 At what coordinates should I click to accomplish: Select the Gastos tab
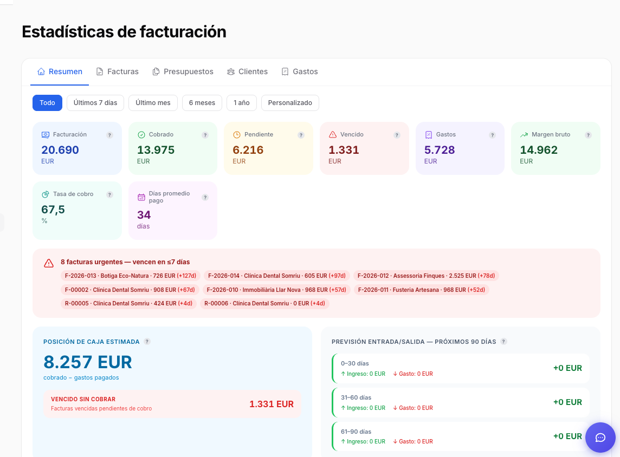[300, 71]
